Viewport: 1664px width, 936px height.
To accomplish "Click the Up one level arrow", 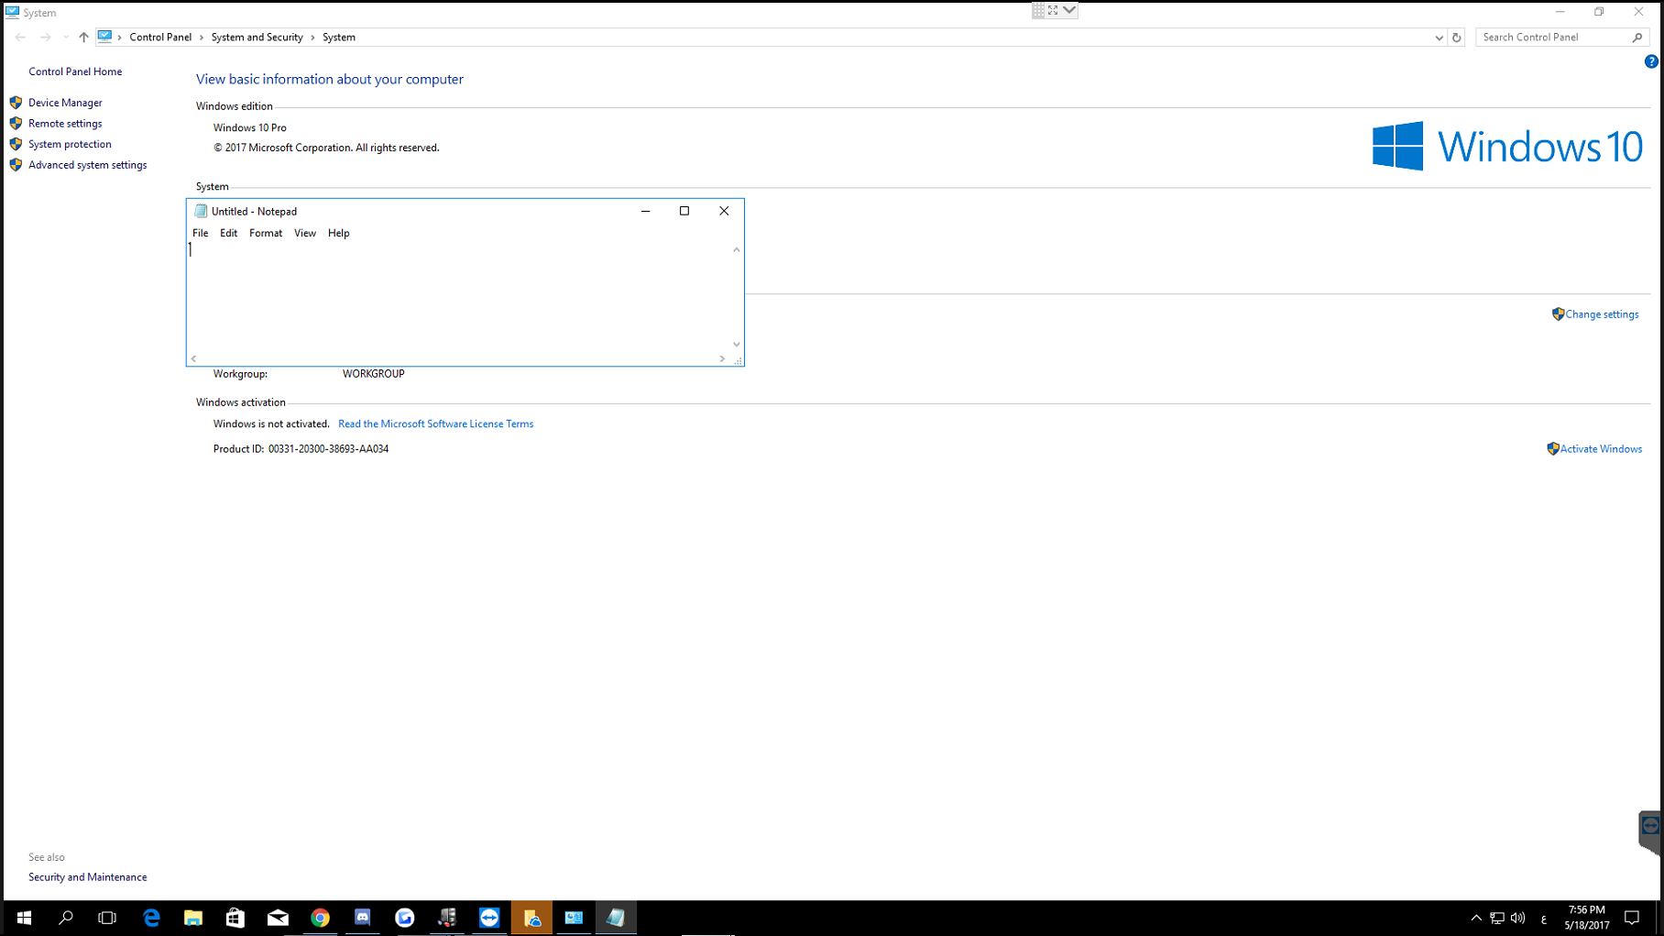I will pyautogui.click(x=83, y=38).
